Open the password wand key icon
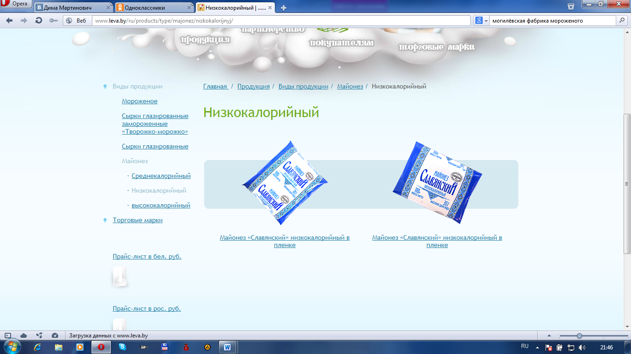Screen dimensions: 631x354 [54, 21]
